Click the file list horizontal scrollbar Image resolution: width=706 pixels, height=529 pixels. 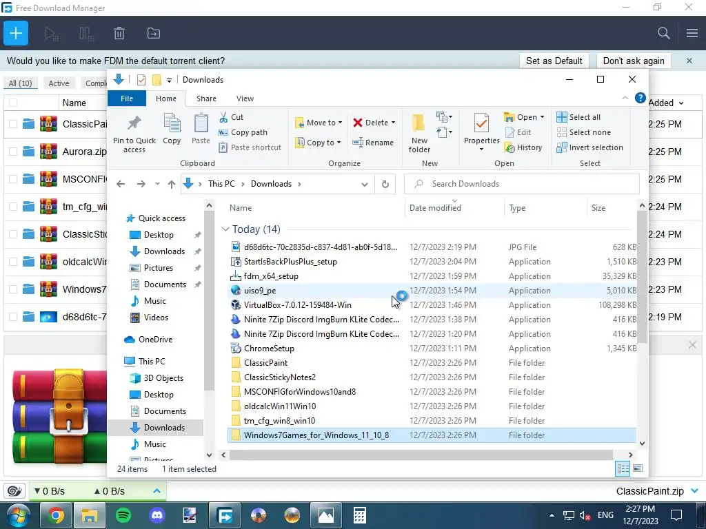tap(421, 455)
